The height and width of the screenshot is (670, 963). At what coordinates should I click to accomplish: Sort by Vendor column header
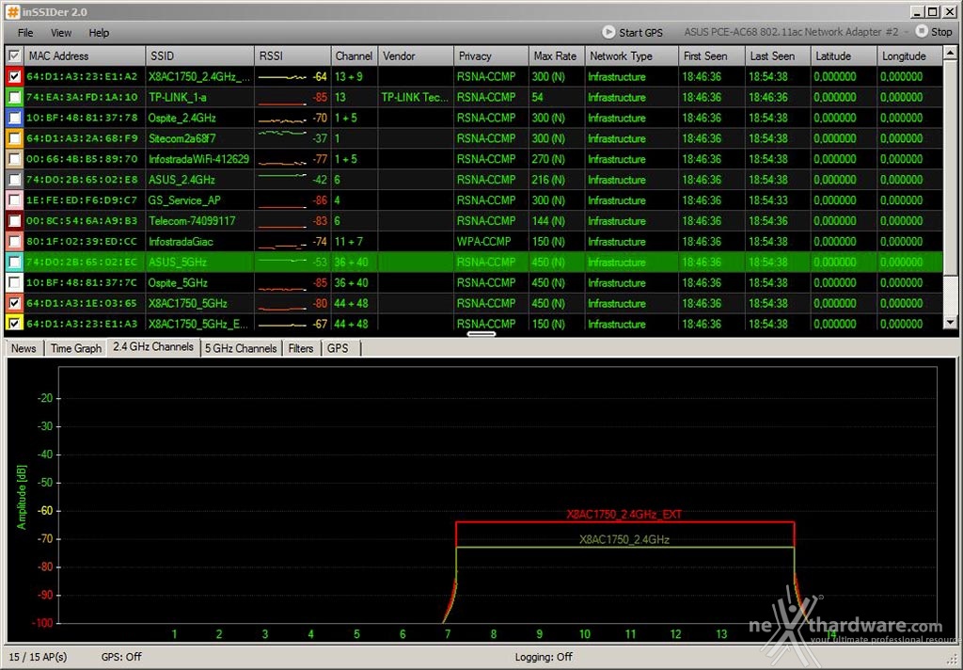click(x=416, y=56)
